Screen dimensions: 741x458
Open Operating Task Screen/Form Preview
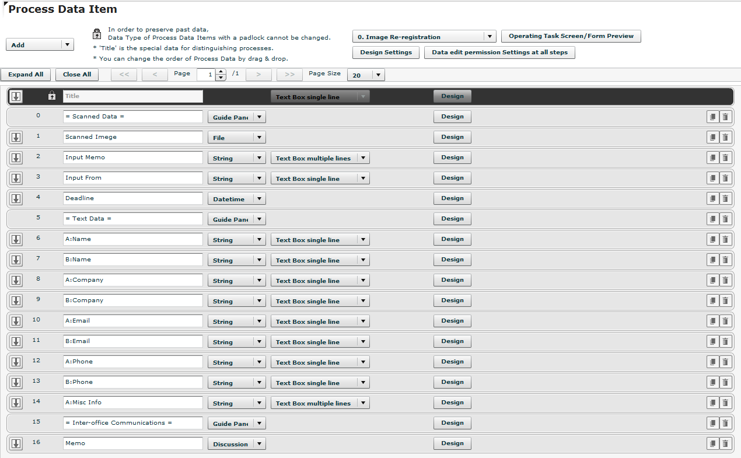[571, 36]
